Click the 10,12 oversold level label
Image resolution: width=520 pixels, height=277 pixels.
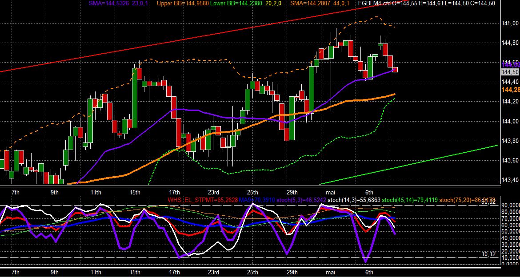click(488, 254)
